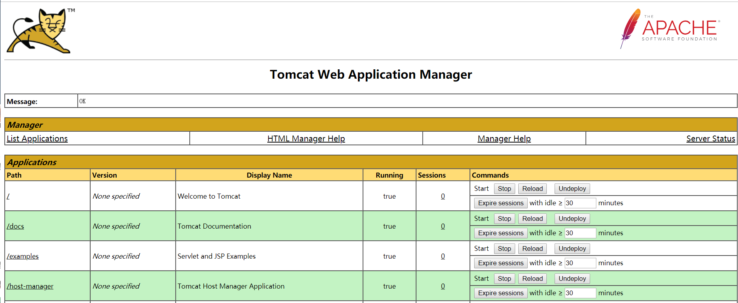Click 'None specified' version in /docs row
738x303 pixels.
click(x=116, y=226)
